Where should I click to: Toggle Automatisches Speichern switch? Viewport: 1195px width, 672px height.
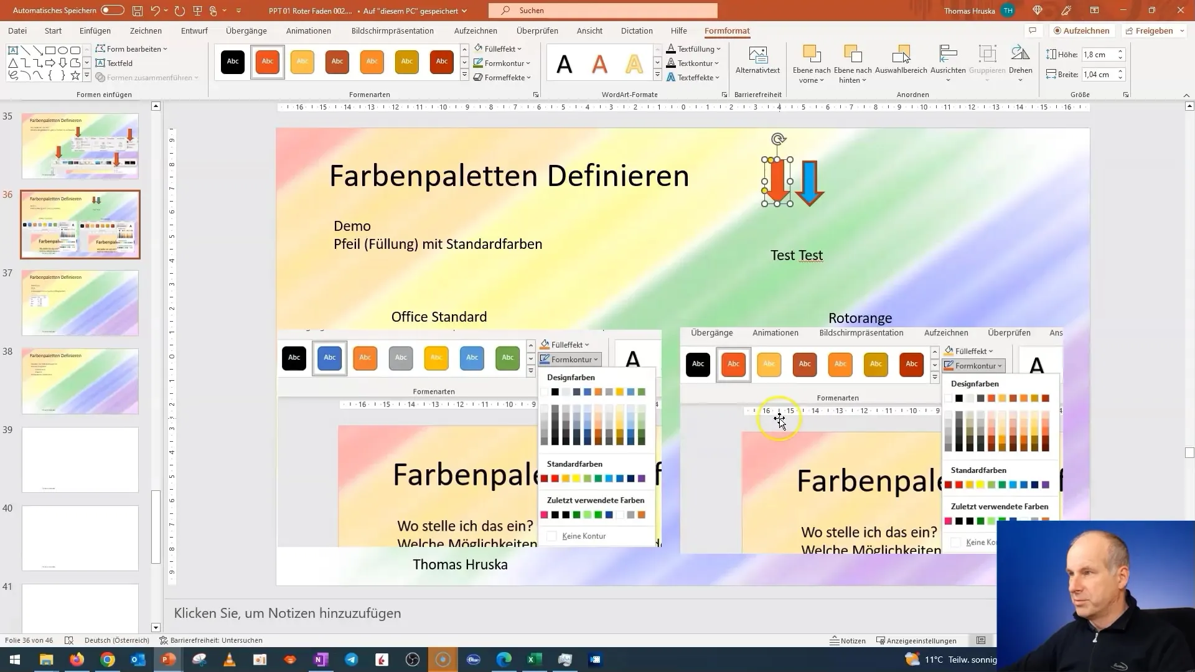(x=113, y=11)
